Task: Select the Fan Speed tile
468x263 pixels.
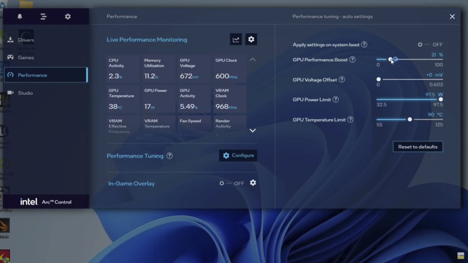Action: click(x=194, y=126)
